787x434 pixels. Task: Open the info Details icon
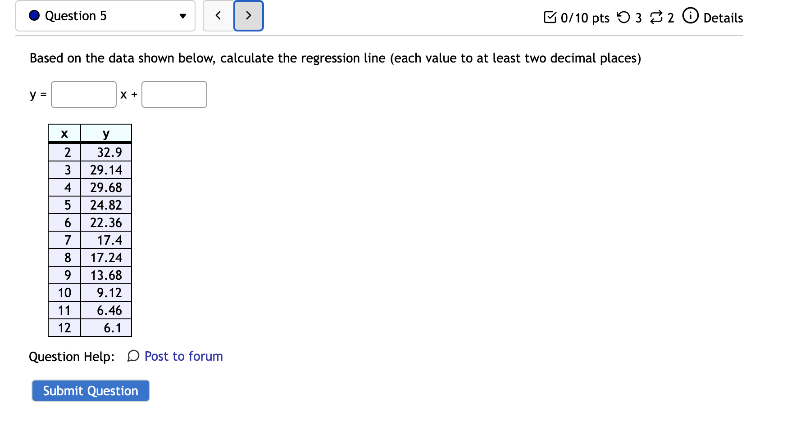[691, 17]
